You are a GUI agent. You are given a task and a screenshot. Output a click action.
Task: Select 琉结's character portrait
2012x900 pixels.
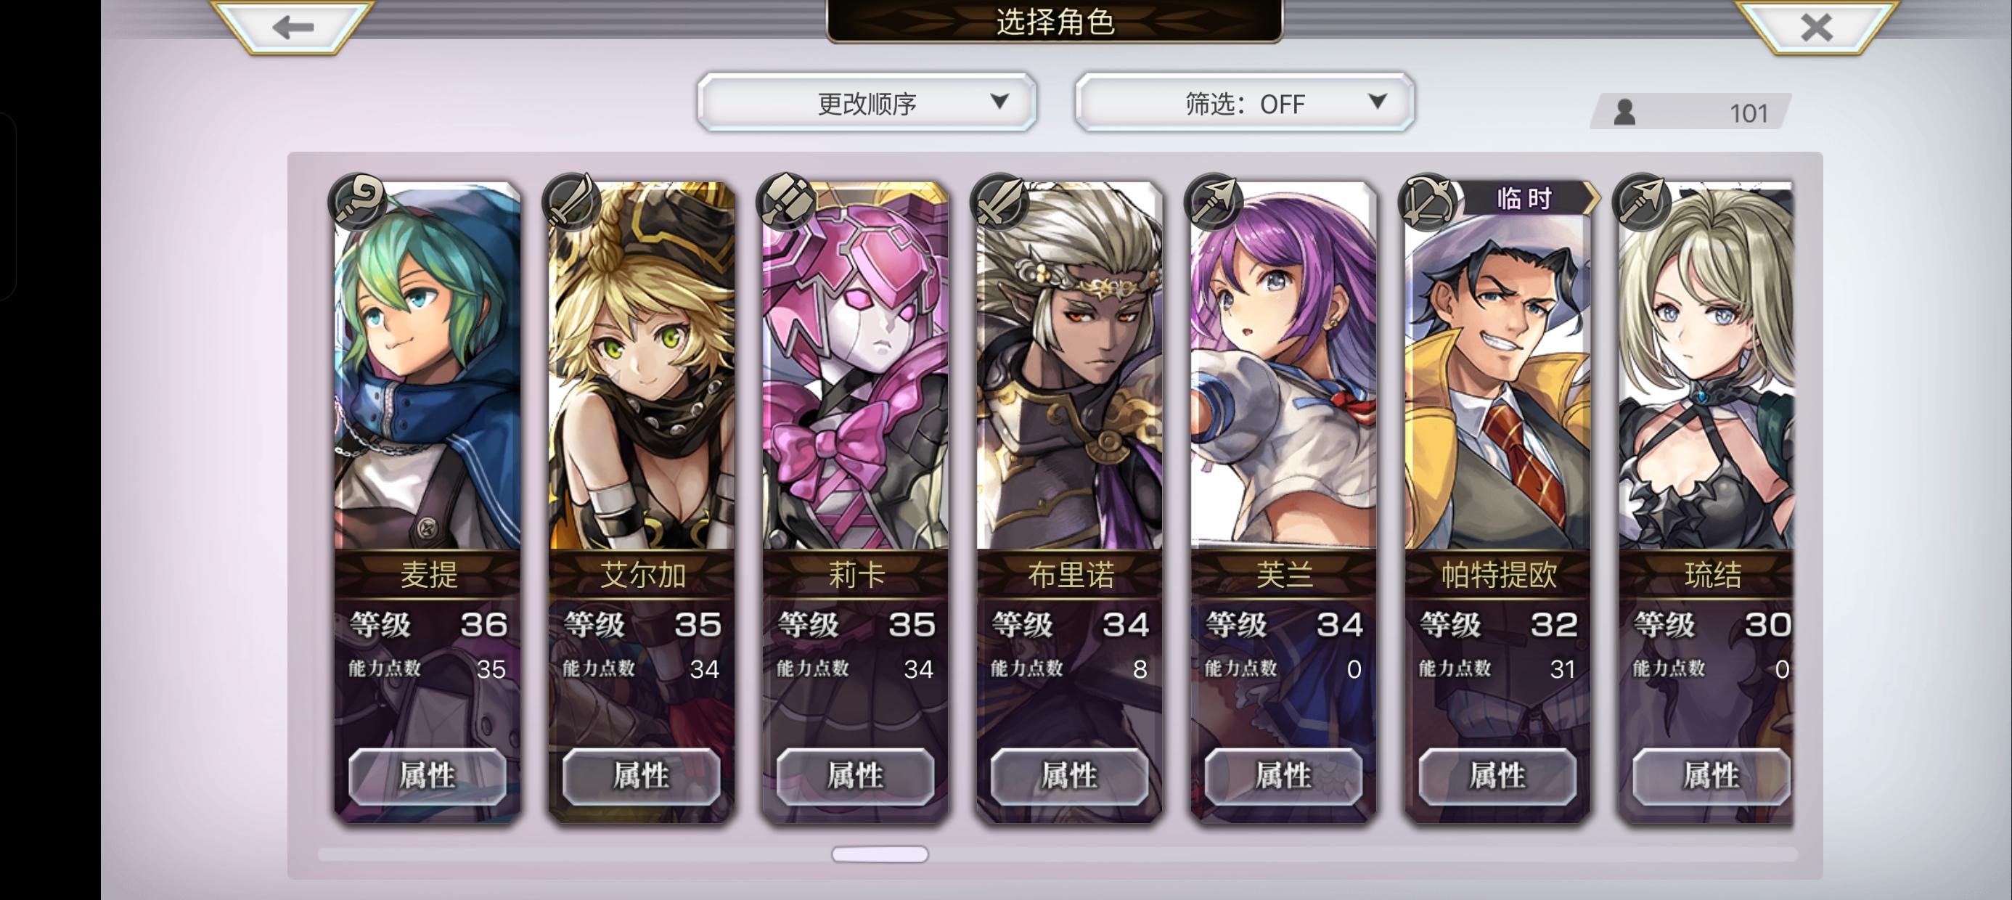click(1706, 366)
